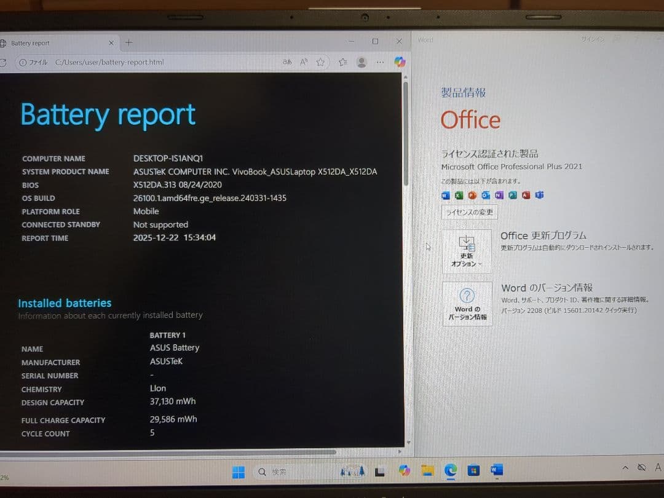Open the Edge browser profile icon
This screenshot has width=664, height=498.
[362, 62]
